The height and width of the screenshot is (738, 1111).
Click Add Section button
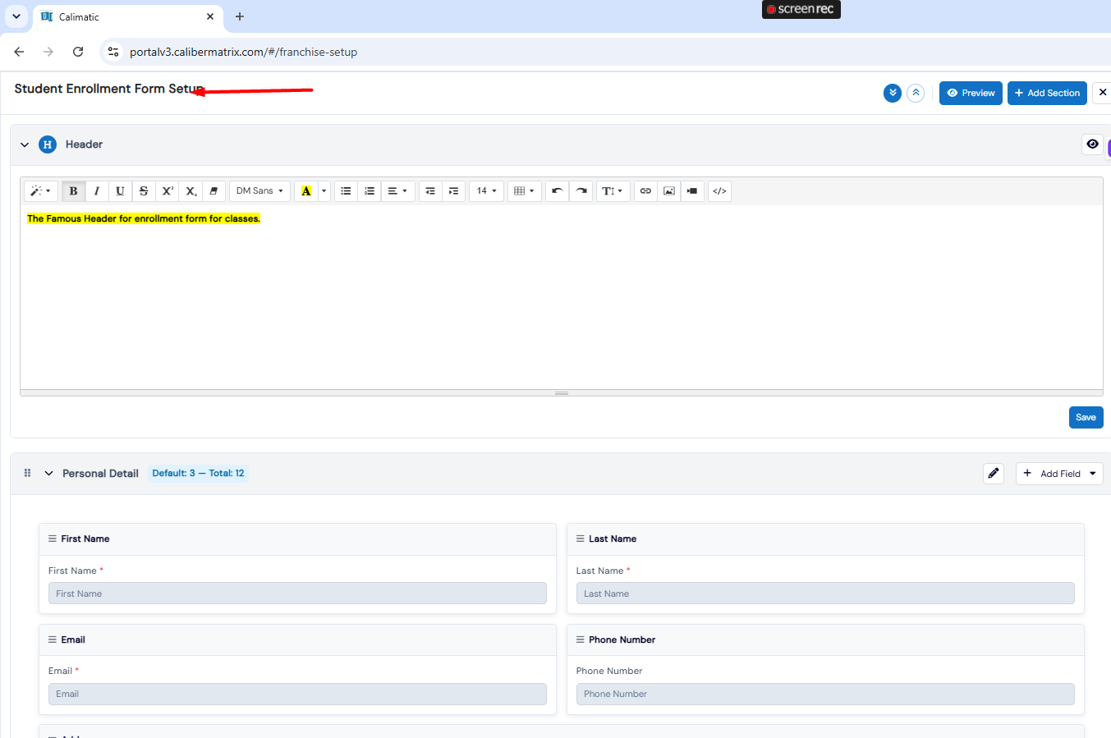tap(1047, 94)
